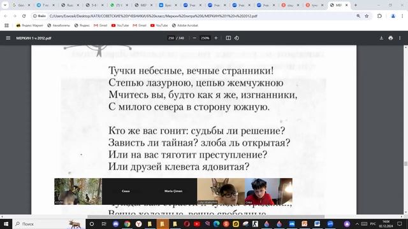Viewport: 408px width, 229px height.
Task: Switch to the first Google tab
Action: point(21,5)
